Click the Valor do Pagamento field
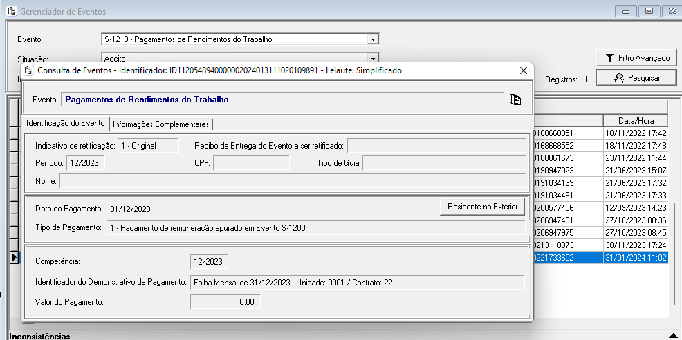 pos(223,302)
